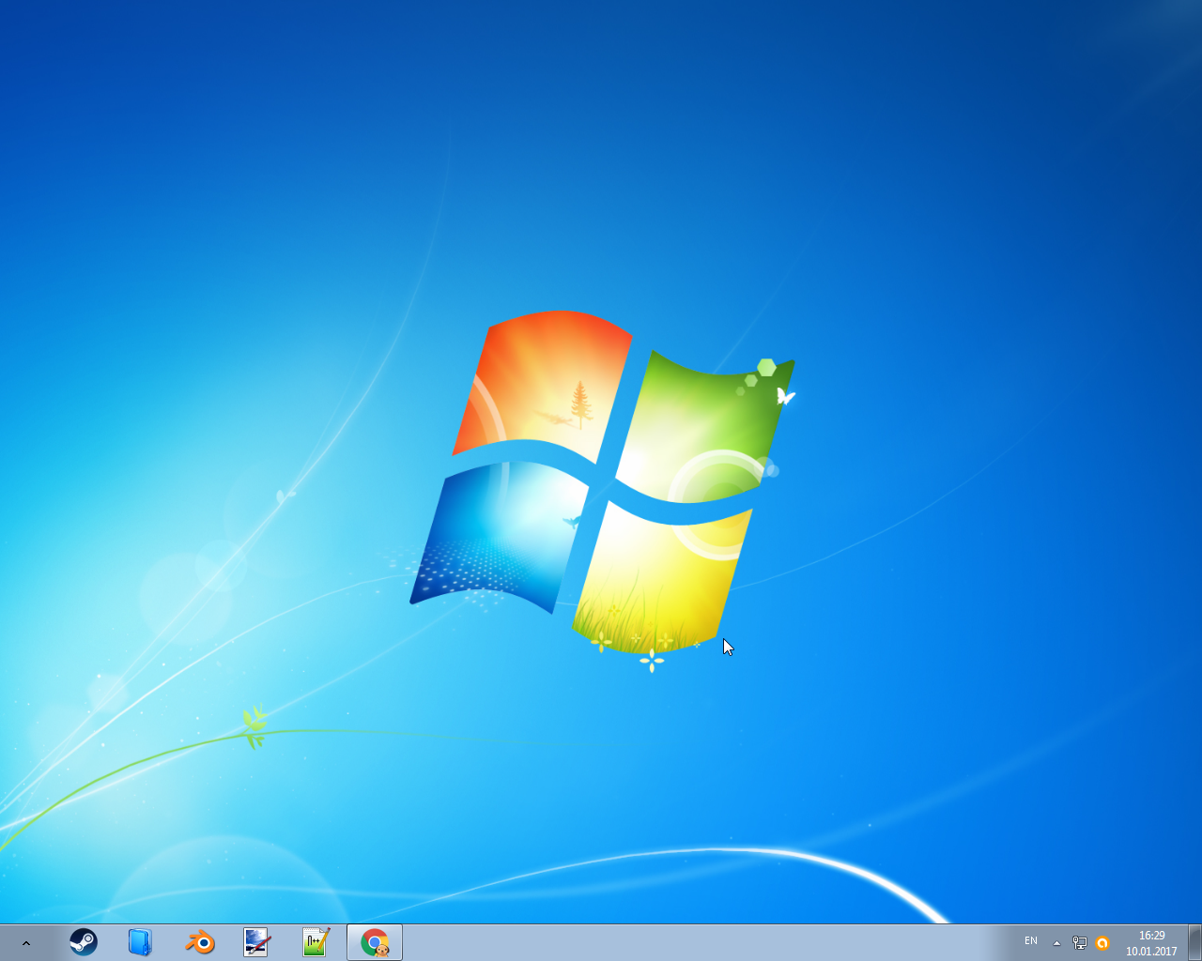Click the network connection tray icon
Screen dimensions: 1202x961
[1080, 943]
